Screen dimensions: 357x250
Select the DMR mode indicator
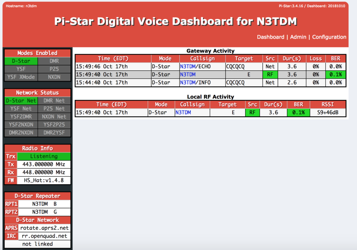click(x=54, y=61)
